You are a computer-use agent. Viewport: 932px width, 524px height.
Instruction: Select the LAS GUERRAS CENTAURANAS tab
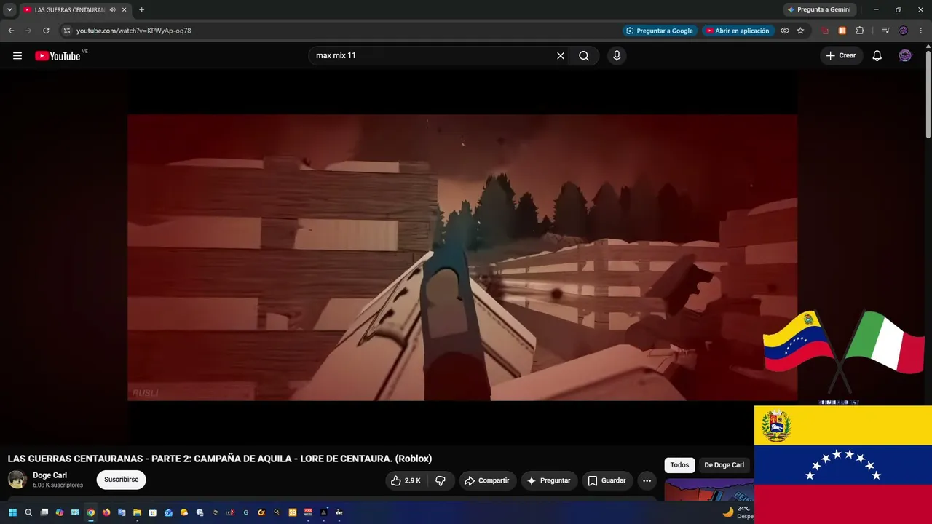(76, 9)
